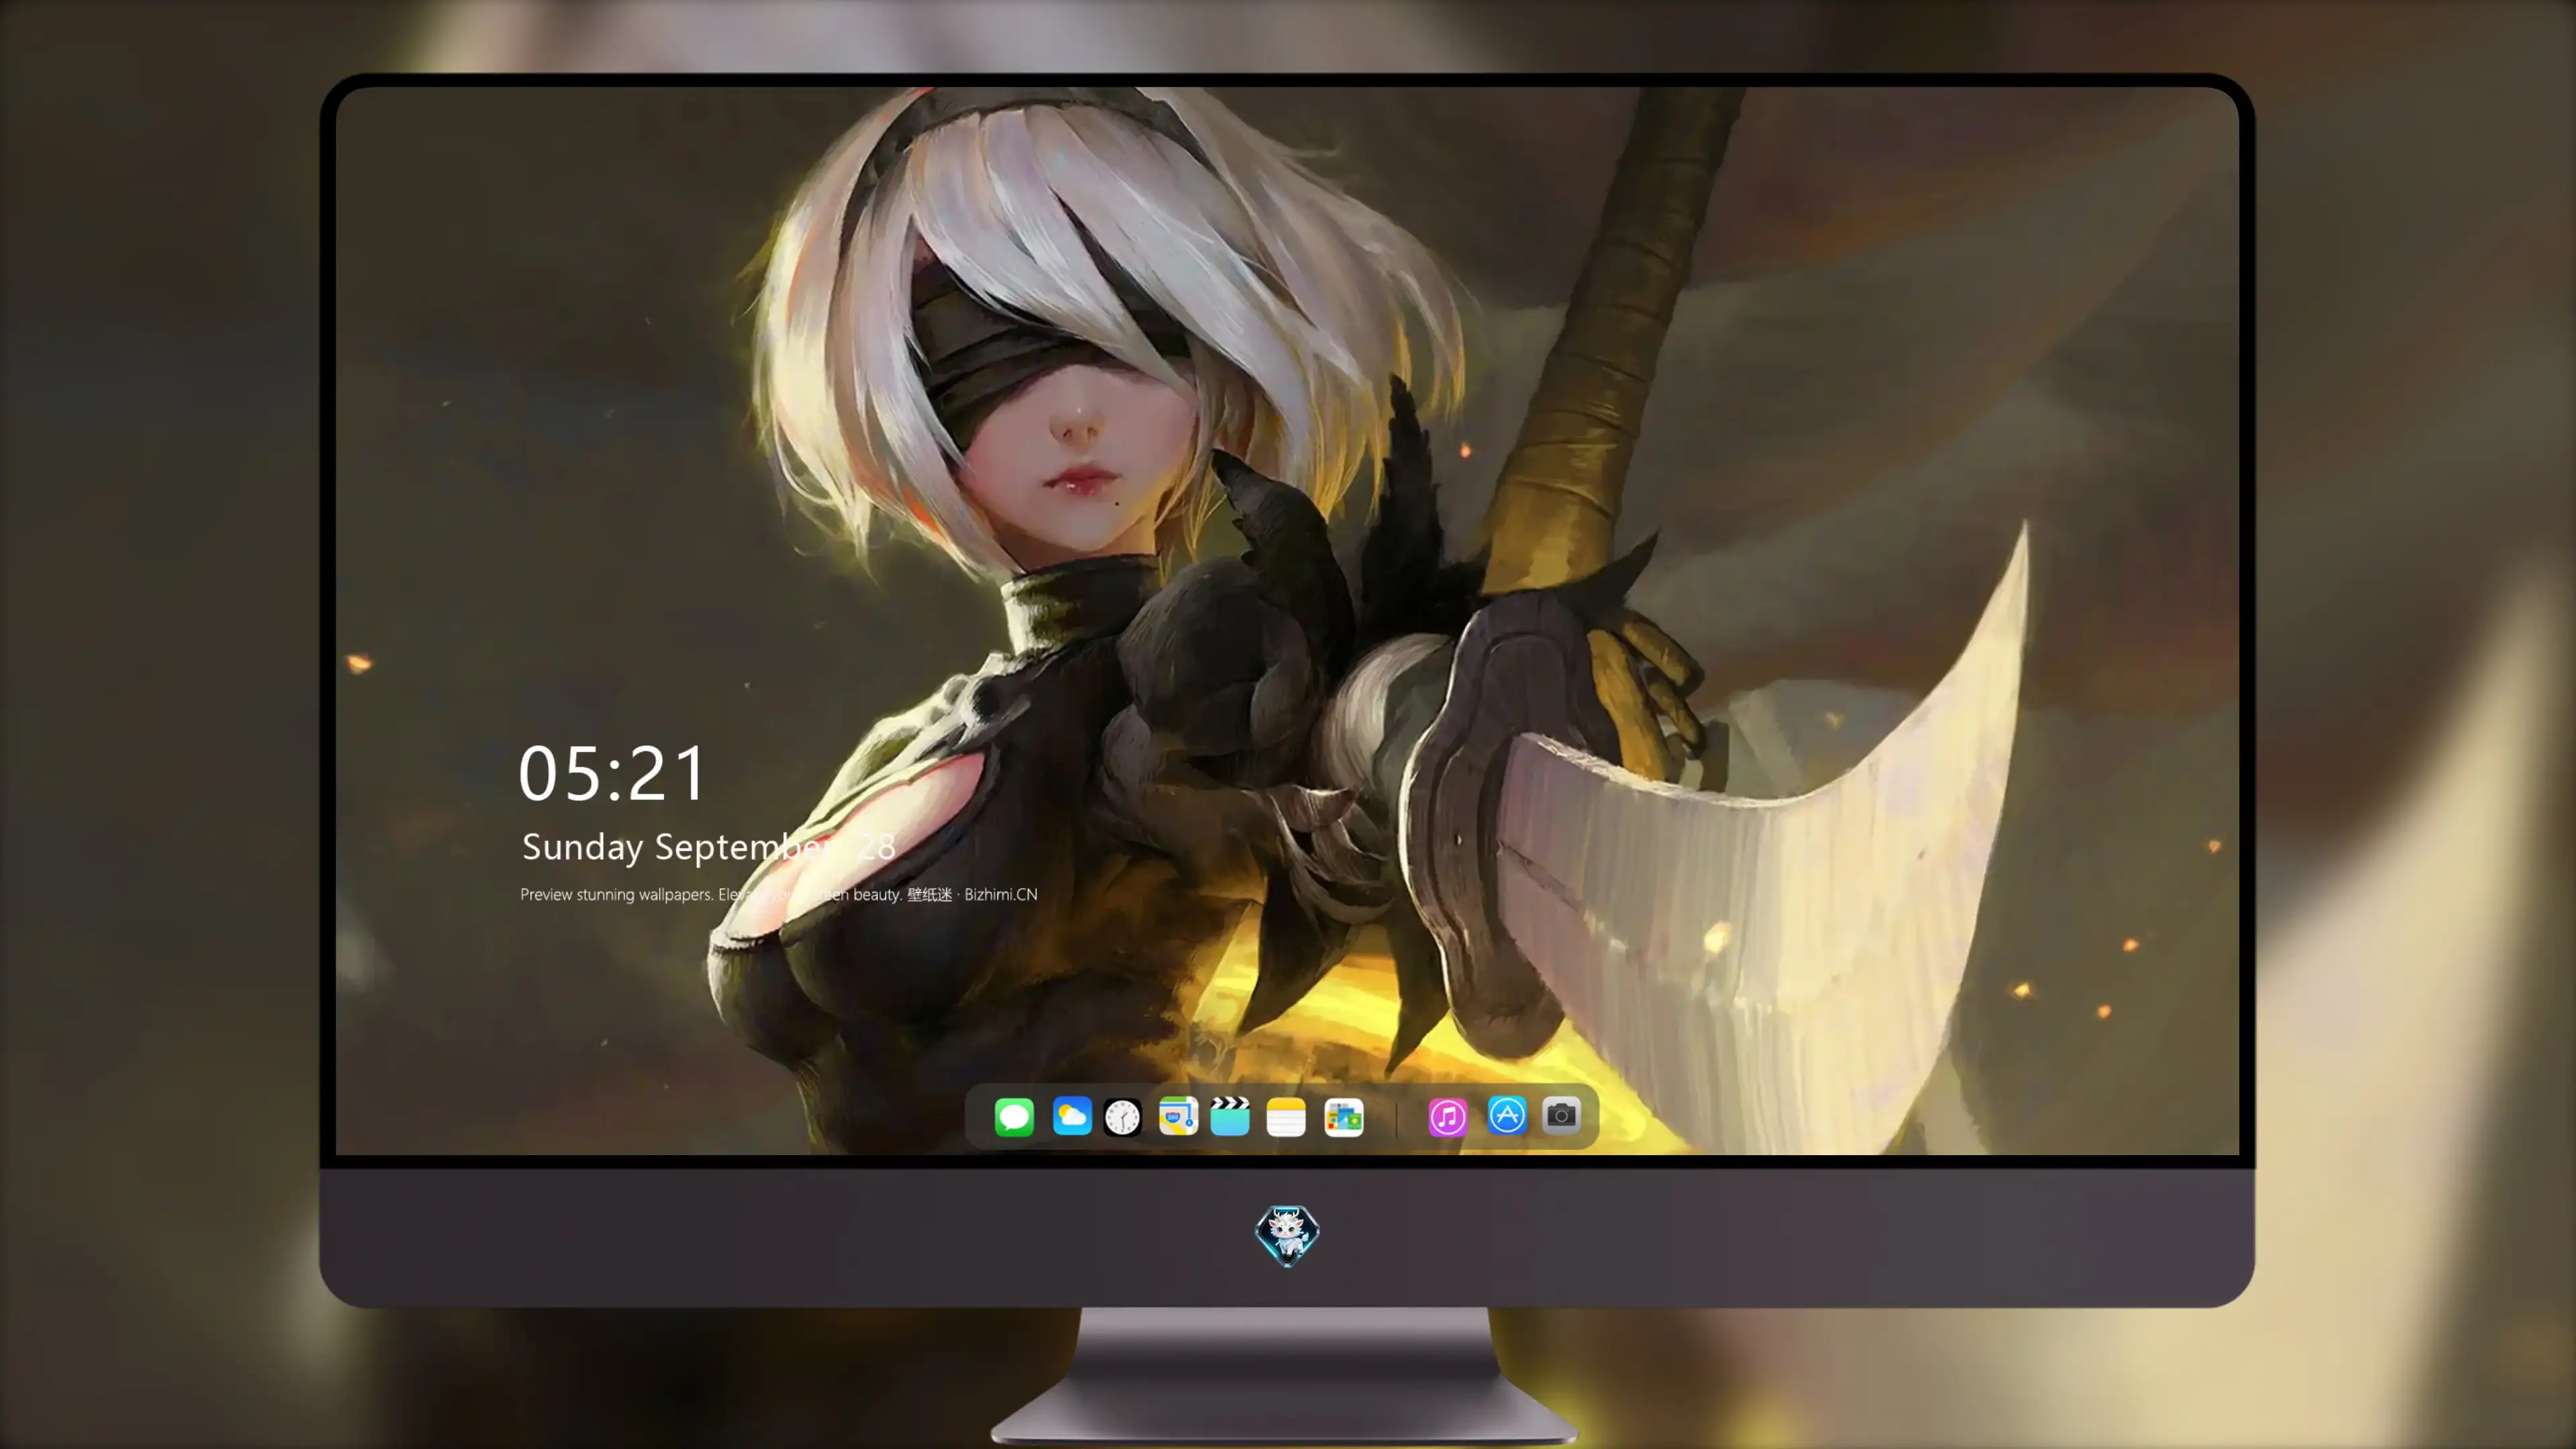Click the dragon mascot logo on the monitor chin

coord(1287,1236)
